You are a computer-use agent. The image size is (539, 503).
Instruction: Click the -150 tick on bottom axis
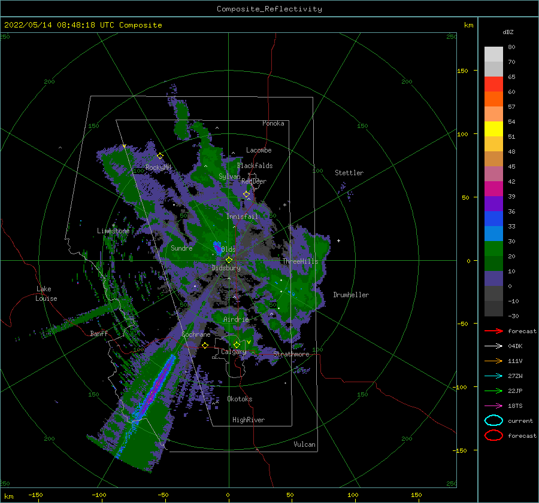(35, 495)
